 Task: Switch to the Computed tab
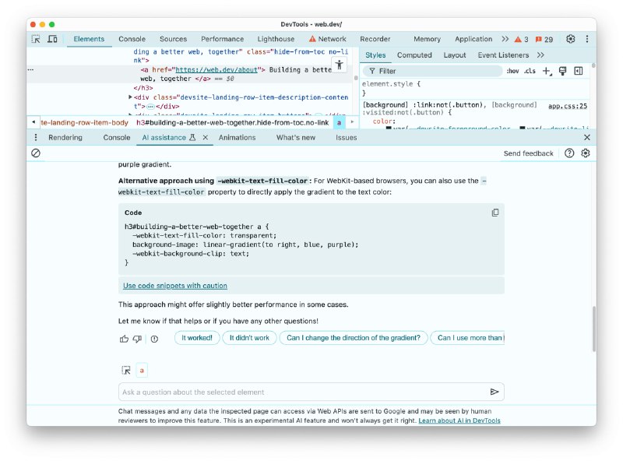point(414,55)
